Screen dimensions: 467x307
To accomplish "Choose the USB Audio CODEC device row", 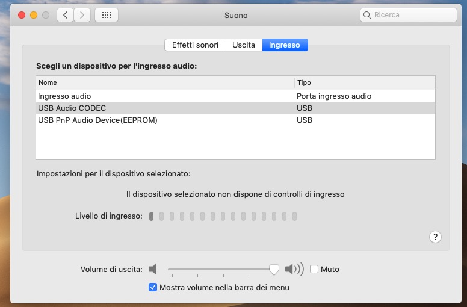I will point(72,108).
